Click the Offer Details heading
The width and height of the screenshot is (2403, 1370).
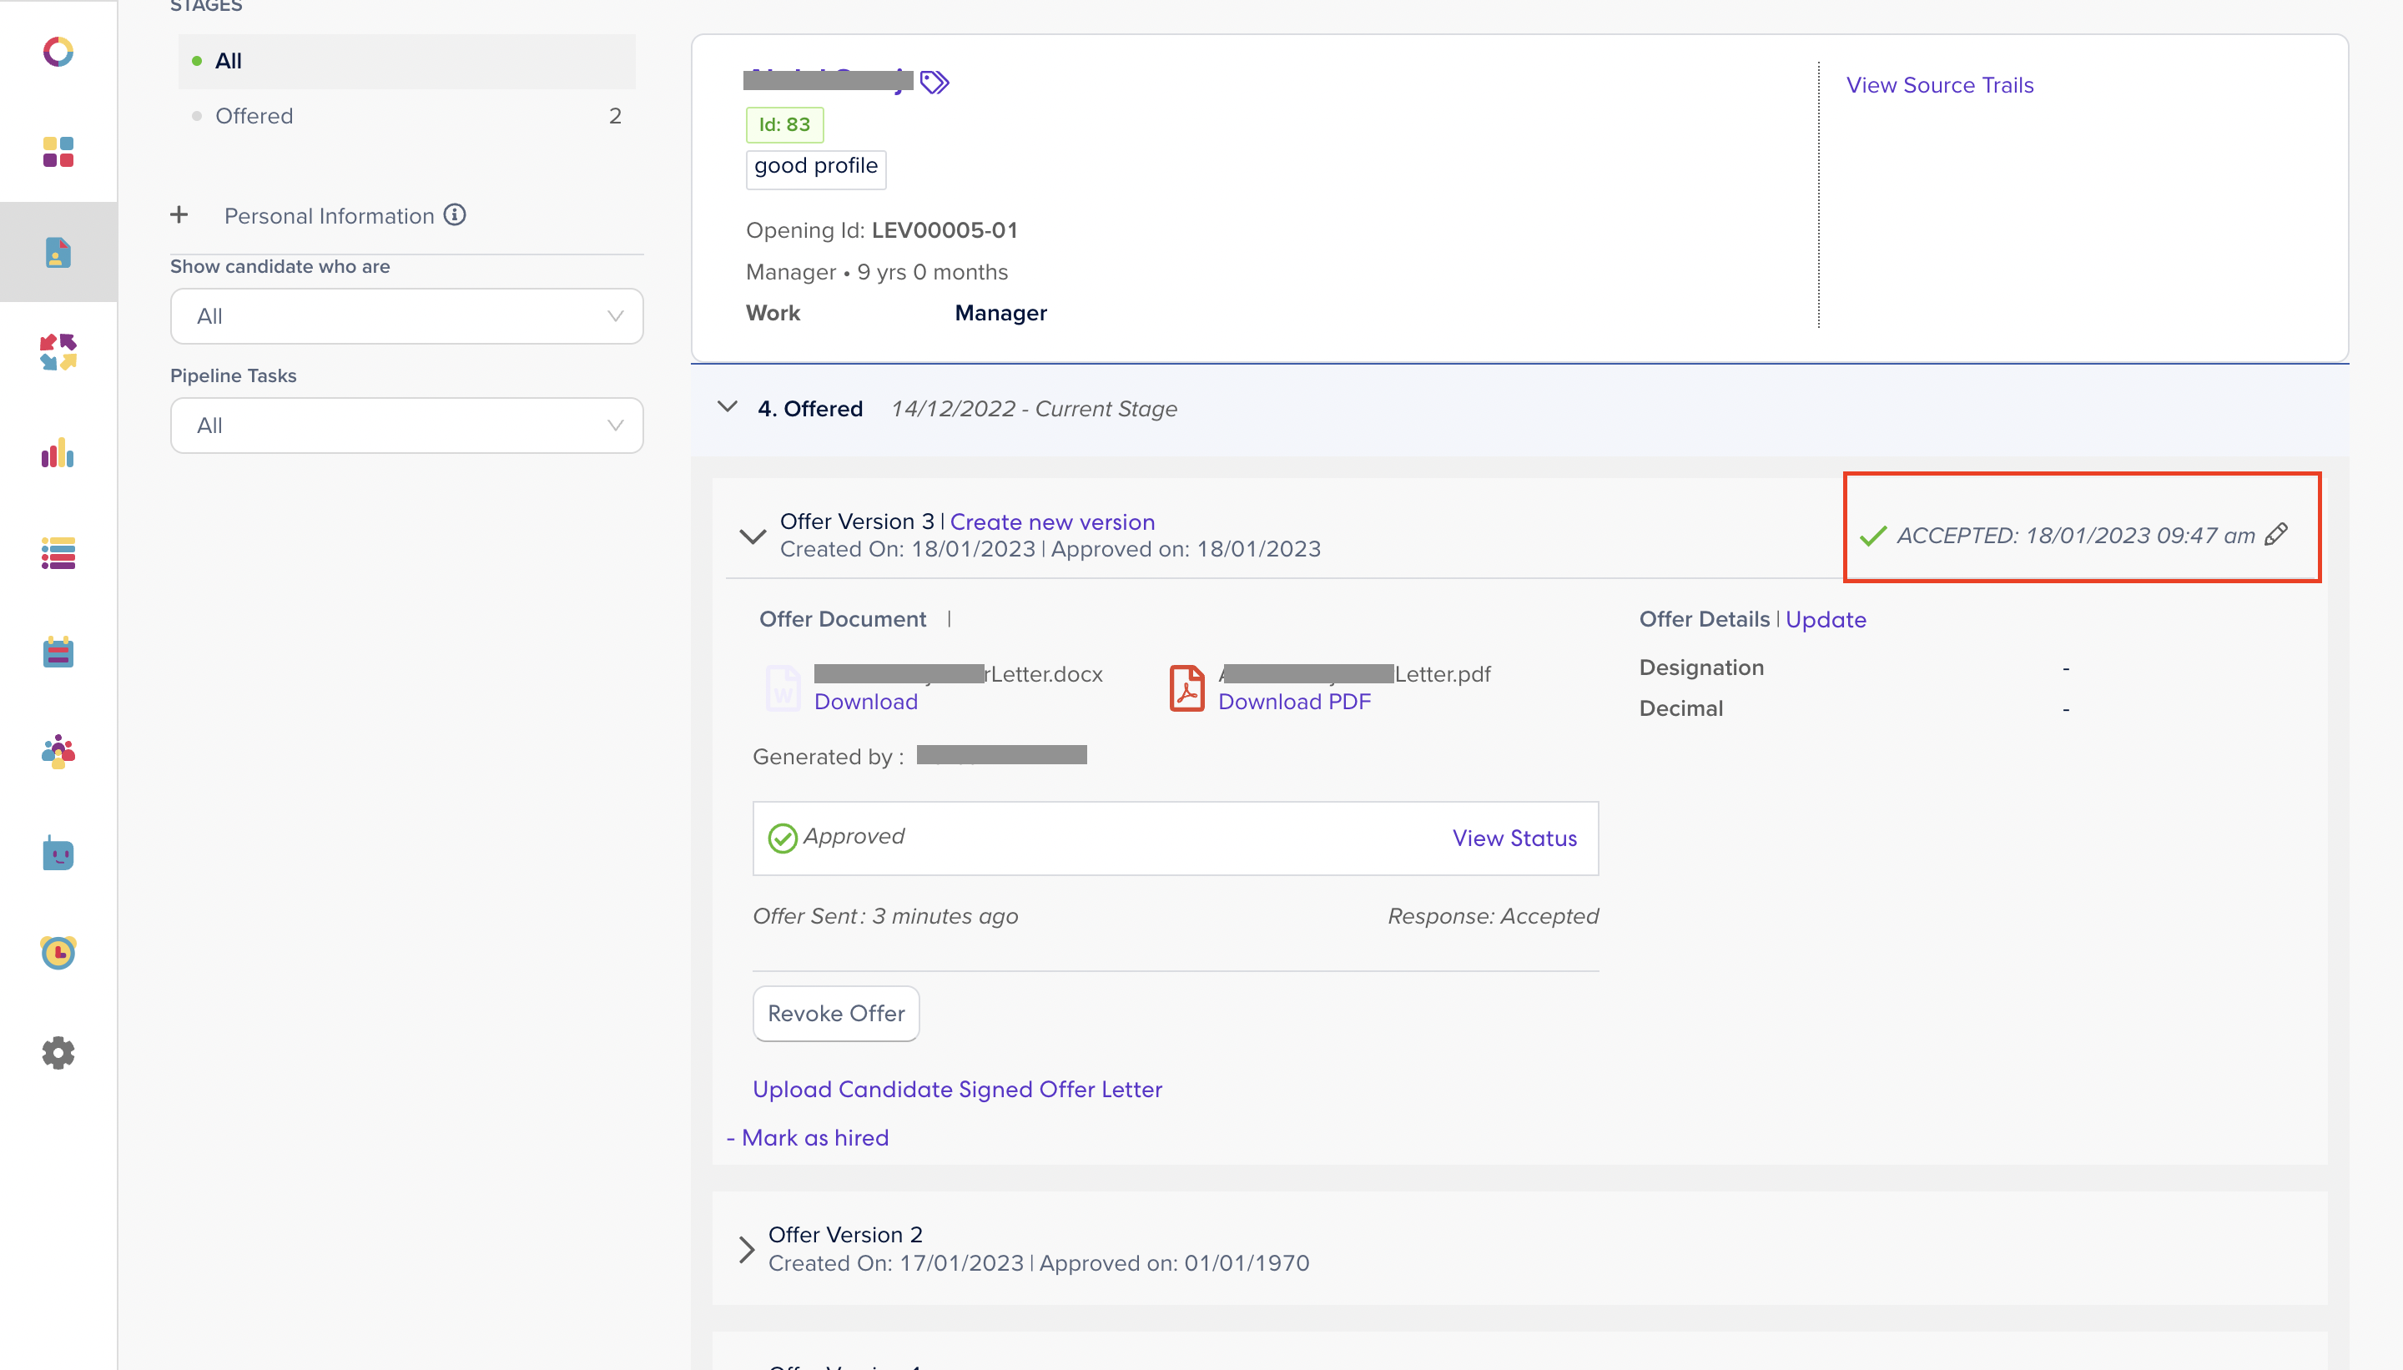pyautogui.click(x=1704, y=619)
